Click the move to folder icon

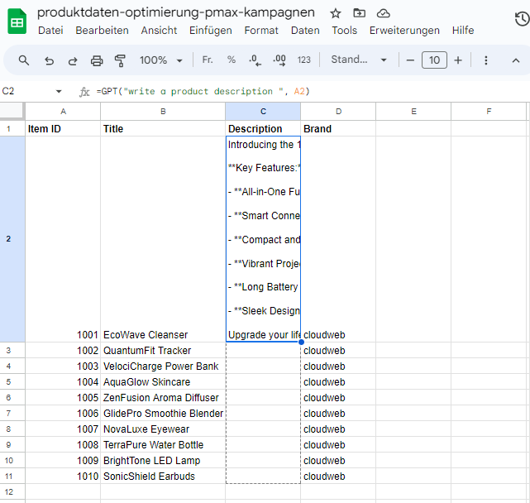(359, 13)
